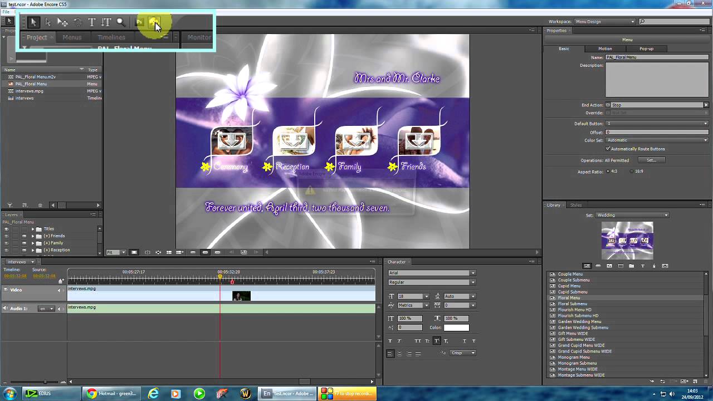Hide the Titles layer group
This screenshot has height=401, width=713.
click(x=6, y=229)
